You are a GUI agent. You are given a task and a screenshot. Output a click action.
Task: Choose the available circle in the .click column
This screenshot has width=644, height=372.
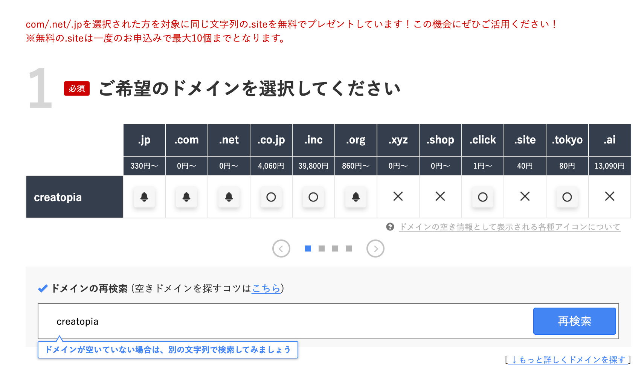(x=483, y=197)
